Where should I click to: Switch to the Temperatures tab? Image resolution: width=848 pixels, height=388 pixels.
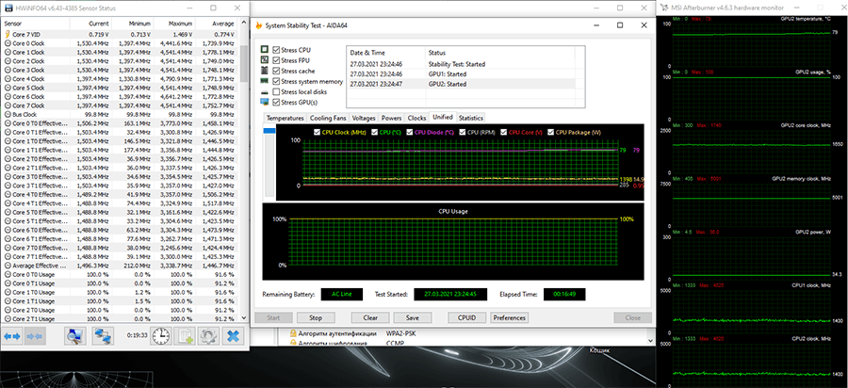click(285, 118)
